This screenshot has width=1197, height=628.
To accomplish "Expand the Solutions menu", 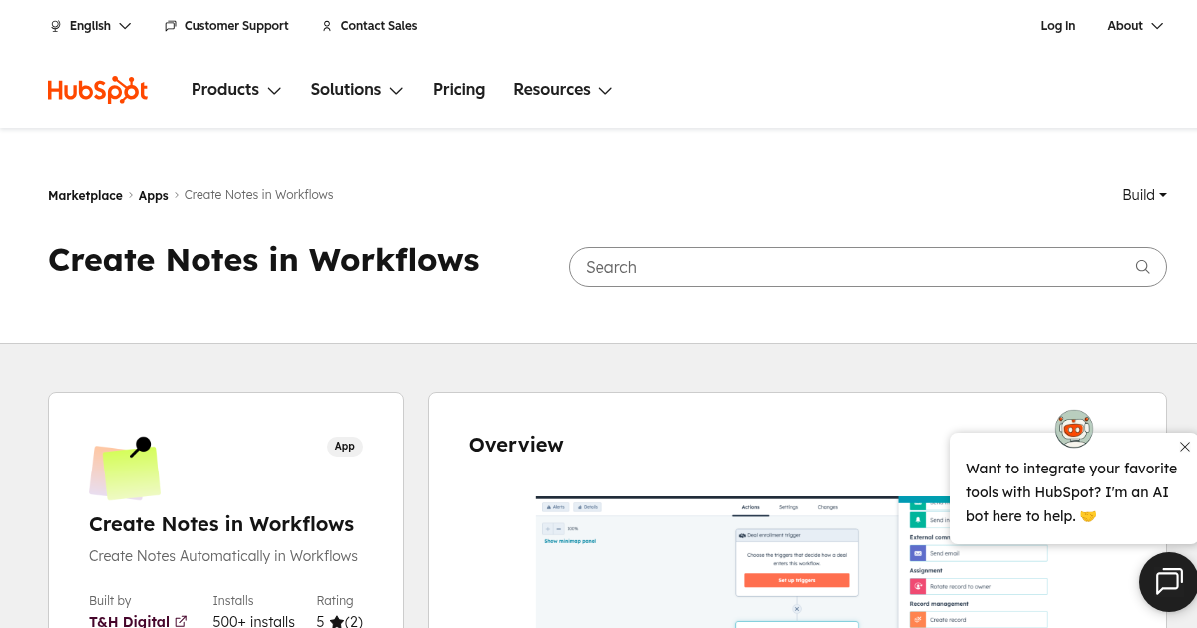I will pyautogui.click(x=357, y=90).
